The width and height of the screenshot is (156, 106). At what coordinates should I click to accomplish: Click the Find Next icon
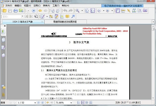31,16
